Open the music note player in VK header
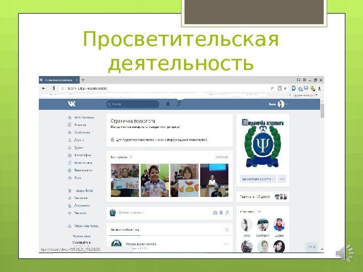Screen dimensions: 363x272 (178, 104)
